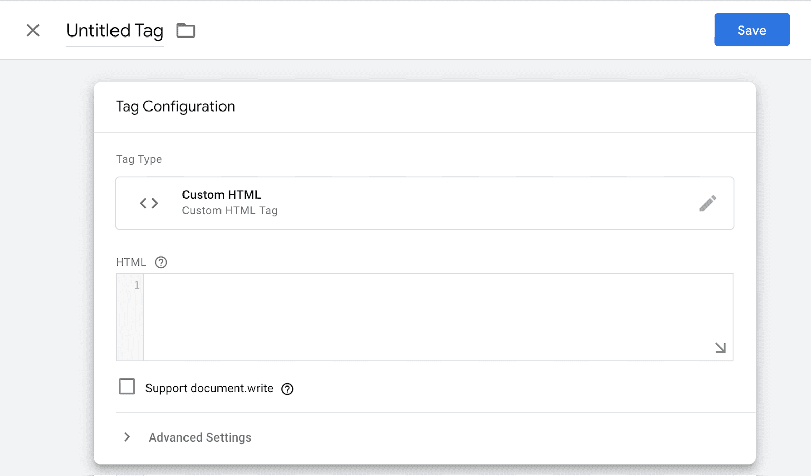Click the move-to-folder icon beside tag name
The width and height of the screenshot is (811, 476).
(186, 30)
